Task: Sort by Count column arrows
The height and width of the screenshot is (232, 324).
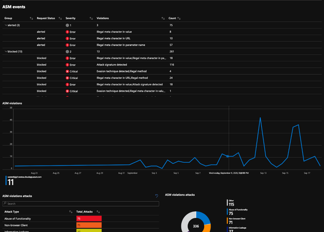Action: point(179,18)
